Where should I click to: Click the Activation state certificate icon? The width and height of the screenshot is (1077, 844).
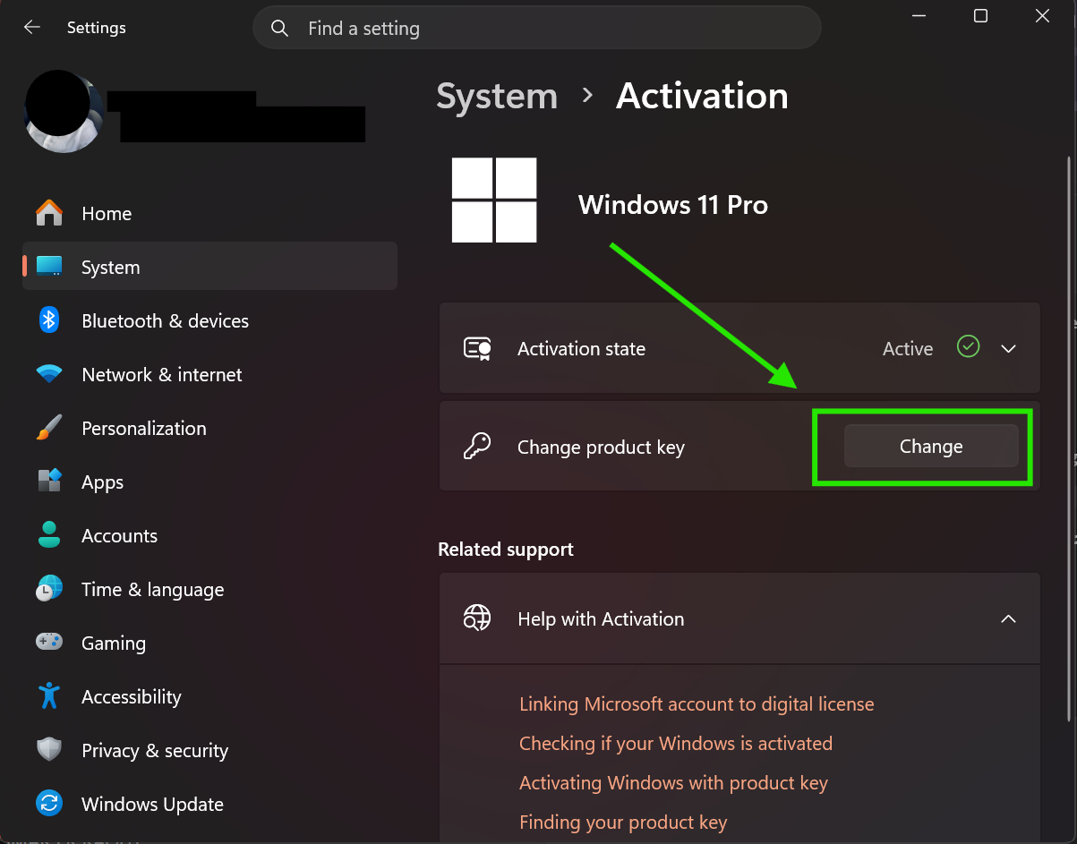tap(477, 348)
